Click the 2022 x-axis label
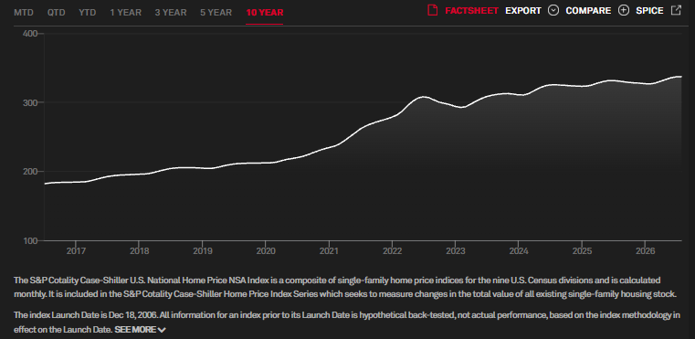Image resolution: width=695 pixels, height=339 pixels. click(x=393, y=251)
